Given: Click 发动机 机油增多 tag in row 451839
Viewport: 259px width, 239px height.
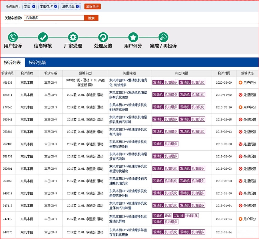Looking at the screenshot, I should [165, 82].
